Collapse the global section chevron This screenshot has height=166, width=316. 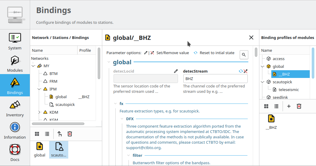pyautogui.click(x=109, y=62)
